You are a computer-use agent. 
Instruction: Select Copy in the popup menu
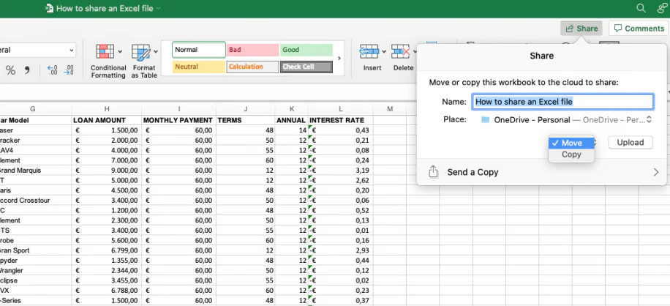tap(571, 154)
